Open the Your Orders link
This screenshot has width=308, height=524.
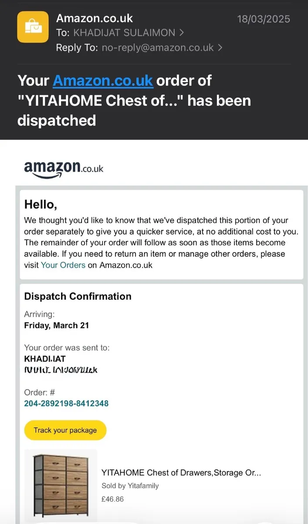[x=63, y=265]
